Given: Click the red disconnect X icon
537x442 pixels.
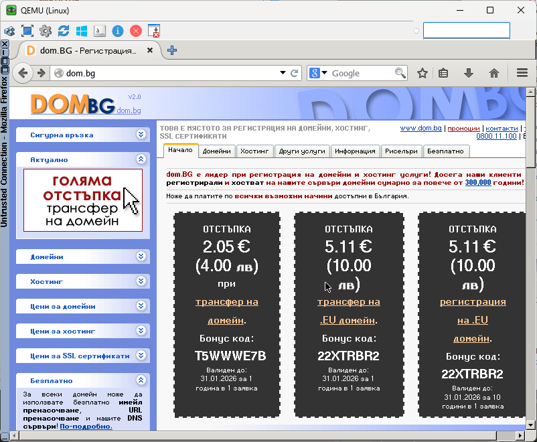Looking at the screenshot, I should 136,31.
